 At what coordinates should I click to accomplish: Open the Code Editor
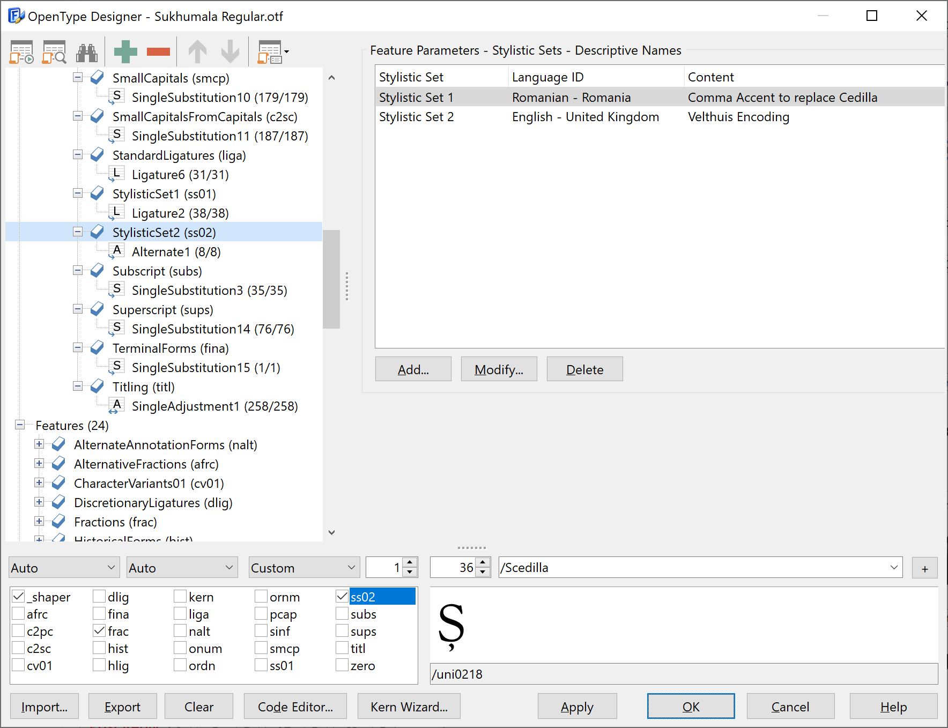pyautogui.click(x=295, y=707)
